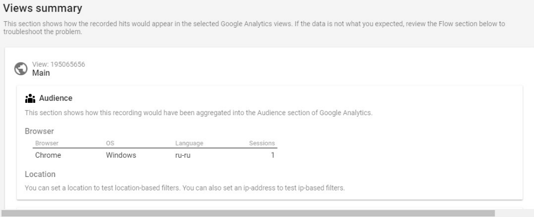
Task: Click the sessions count value 1
Action: [x=273, y=155]
